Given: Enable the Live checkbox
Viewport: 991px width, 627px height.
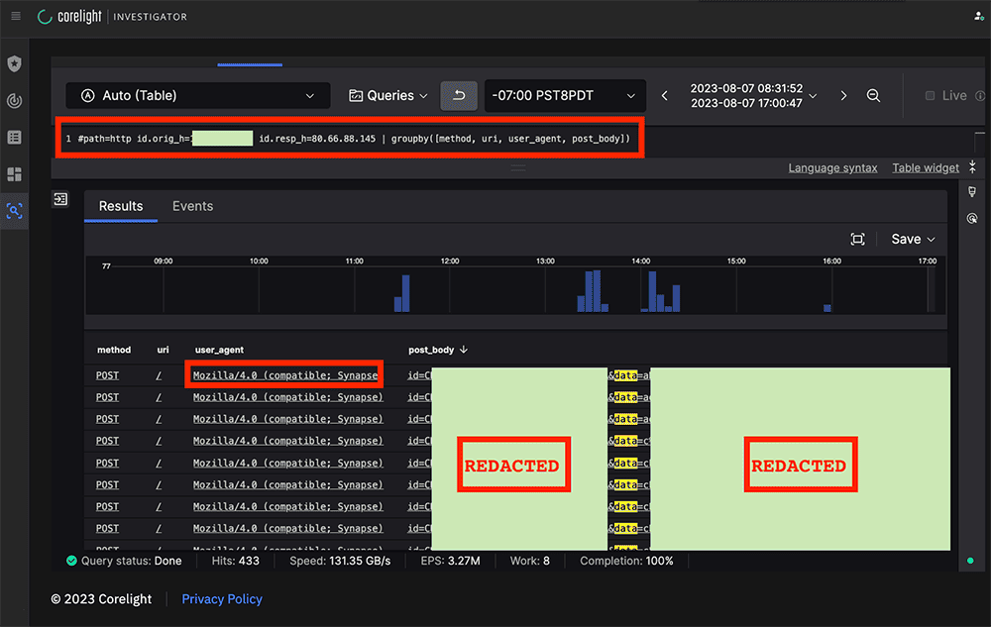Looking at the screenshot, I should (x=930, y=96).
